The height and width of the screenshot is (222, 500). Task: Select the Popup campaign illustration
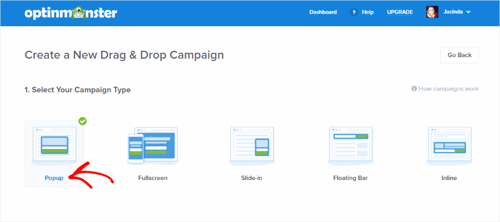(x=54, y=146)
